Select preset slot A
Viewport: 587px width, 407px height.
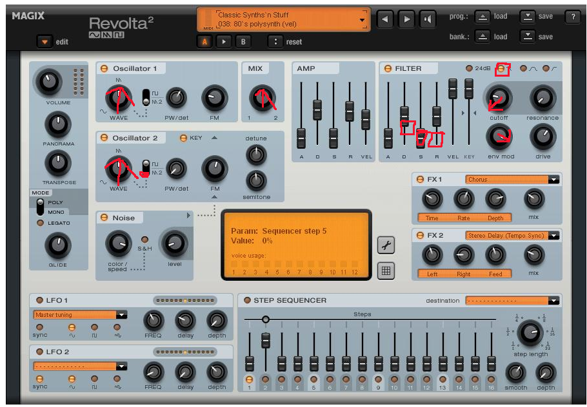coord(204,41)
